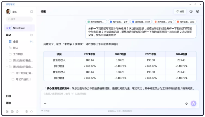Click the cloud sync icon in sidebar footer
This screenshot has width=205, height=117.
tap(32, 112)
